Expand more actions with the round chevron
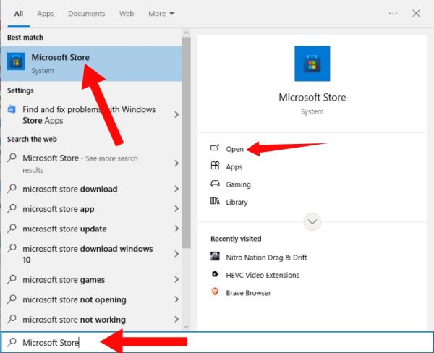This screenshot has height=353, width=434. coord(312,221)
